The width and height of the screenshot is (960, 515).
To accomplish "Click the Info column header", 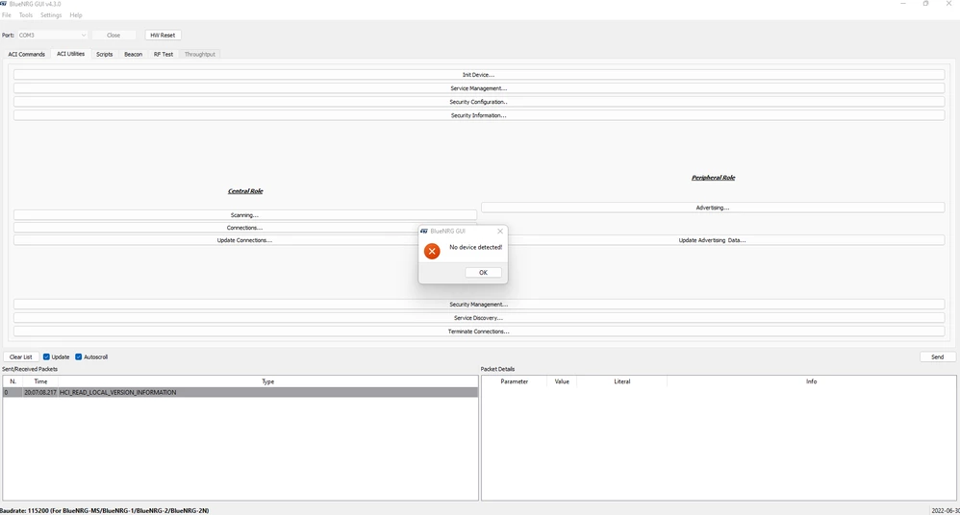I will [x=811, y=381].
